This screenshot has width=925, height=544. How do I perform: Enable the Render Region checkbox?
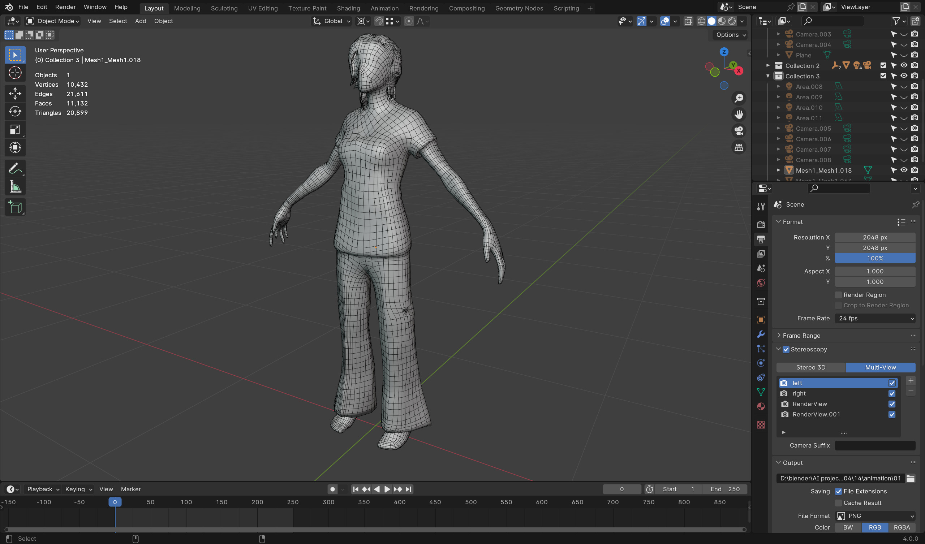(x=838, y=295)
